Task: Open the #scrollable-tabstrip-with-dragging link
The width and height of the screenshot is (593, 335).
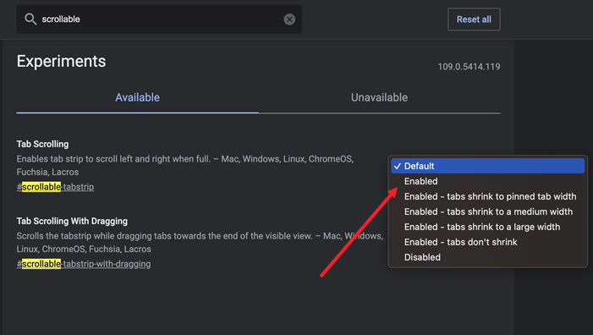Action: point(84,264)
